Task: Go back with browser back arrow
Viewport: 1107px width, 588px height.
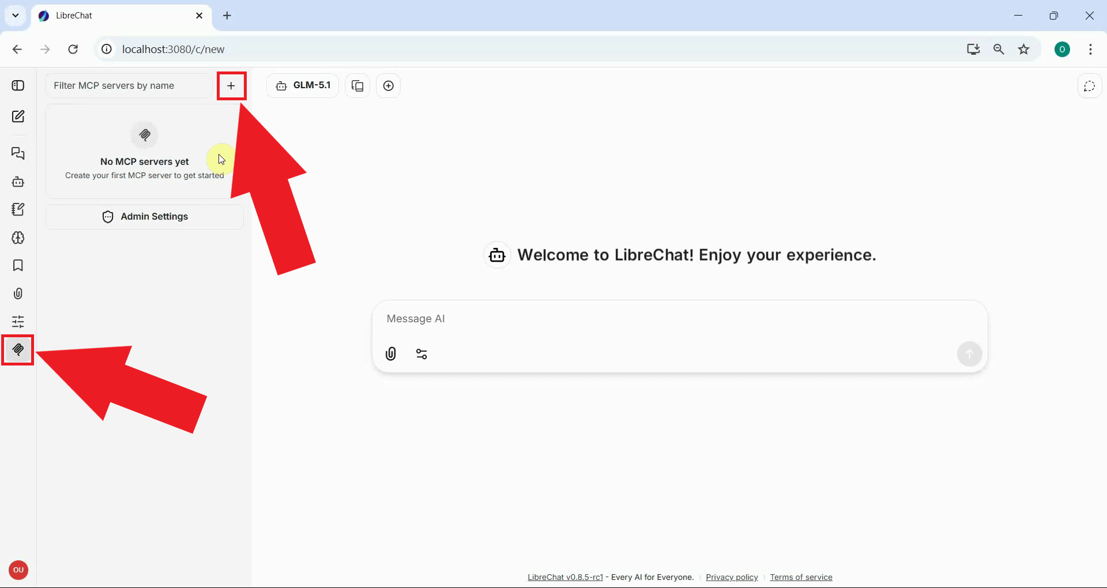Action: 17,50
